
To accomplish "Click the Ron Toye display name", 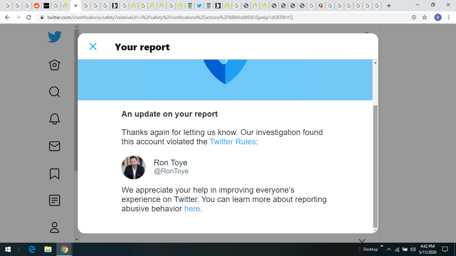I will click(171, 163).
